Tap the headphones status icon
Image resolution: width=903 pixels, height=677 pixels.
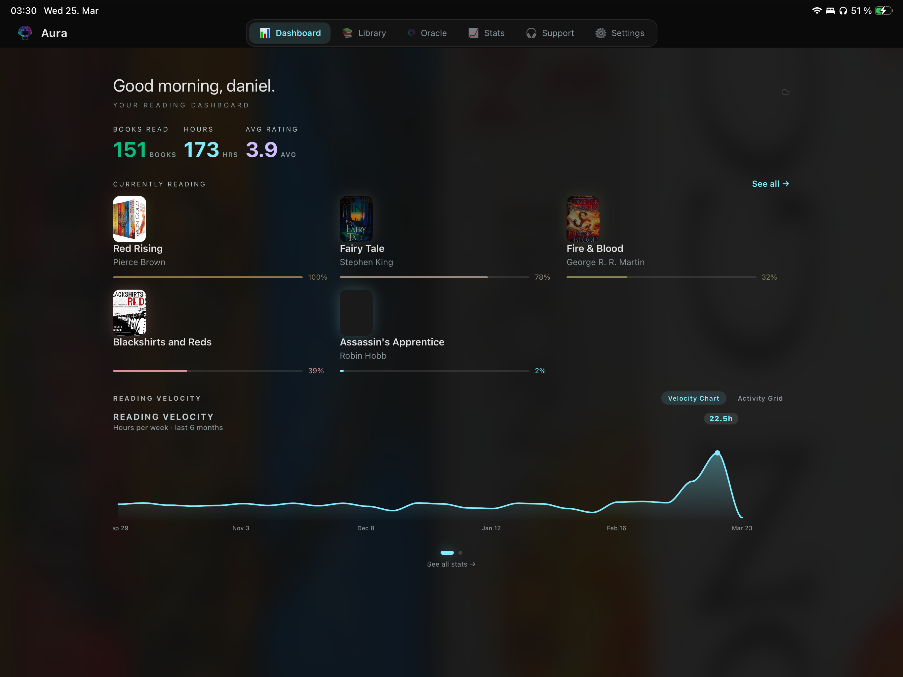click(x=843, y=11)
